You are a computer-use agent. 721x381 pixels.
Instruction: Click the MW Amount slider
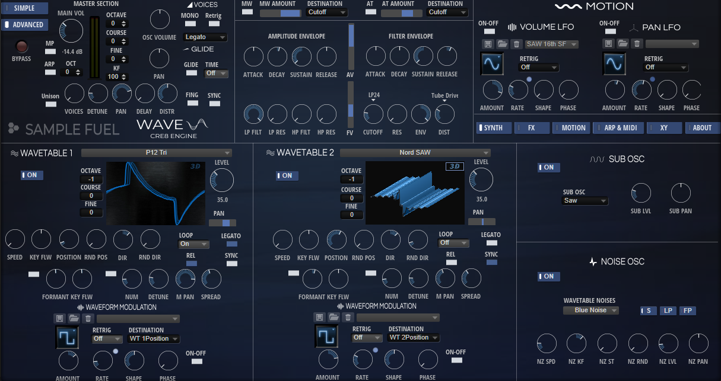280,12
